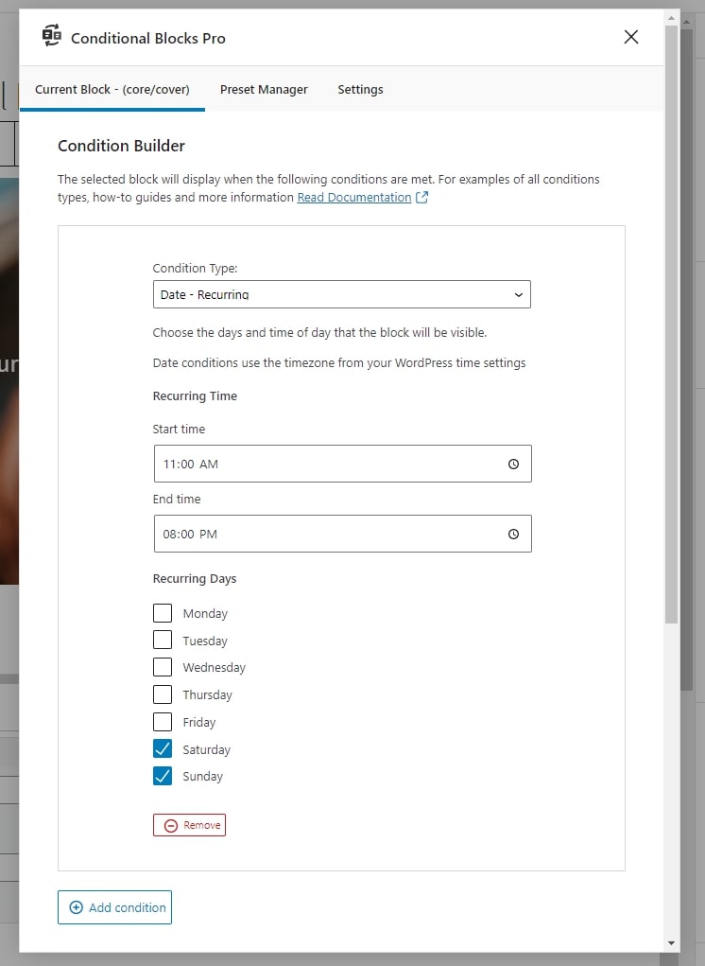
Task: Select the Current Block (core/cover) tab
Action: (x=112, y=89)
